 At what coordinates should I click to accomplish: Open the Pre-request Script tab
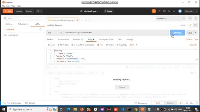(x=106, y=40)
